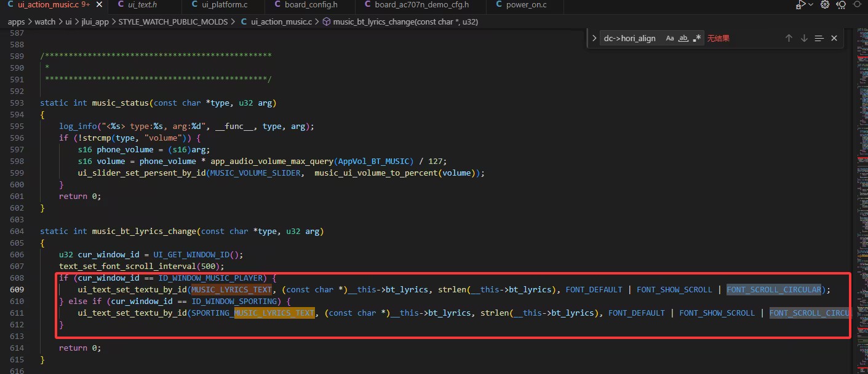Click the MUSIC_VOLUME_SLIDER identifier on line 599
The height and width of the screenshot is (374, 868).
click(255, 173)
